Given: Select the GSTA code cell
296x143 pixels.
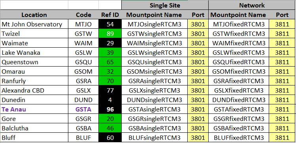Looking at the screenshot, I should 83,109.
